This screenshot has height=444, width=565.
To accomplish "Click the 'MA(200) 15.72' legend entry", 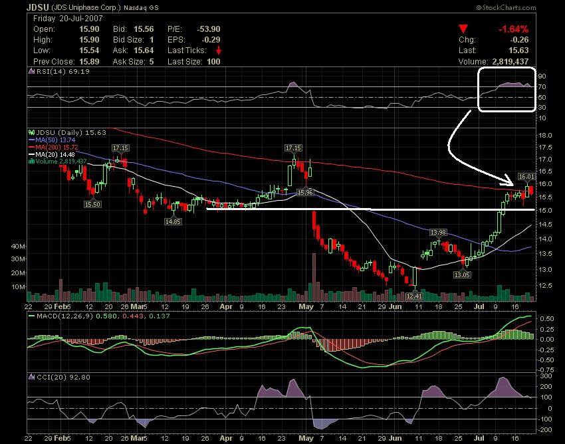I will pos(56,148).
